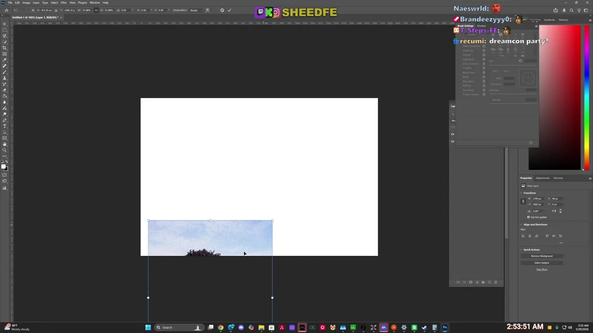The image size is (593, 333).
Task: Select the Crop tool
Action: click(x=5, y=48)
